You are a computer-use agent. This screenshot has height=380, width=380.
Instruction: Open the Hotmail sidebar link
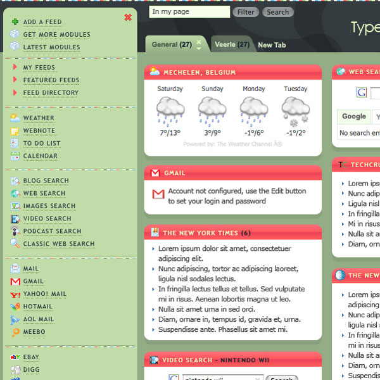(x=38, y=307)
